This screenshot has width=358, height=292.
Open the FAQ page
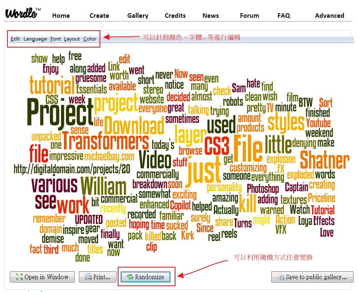[x=284, y=16]
